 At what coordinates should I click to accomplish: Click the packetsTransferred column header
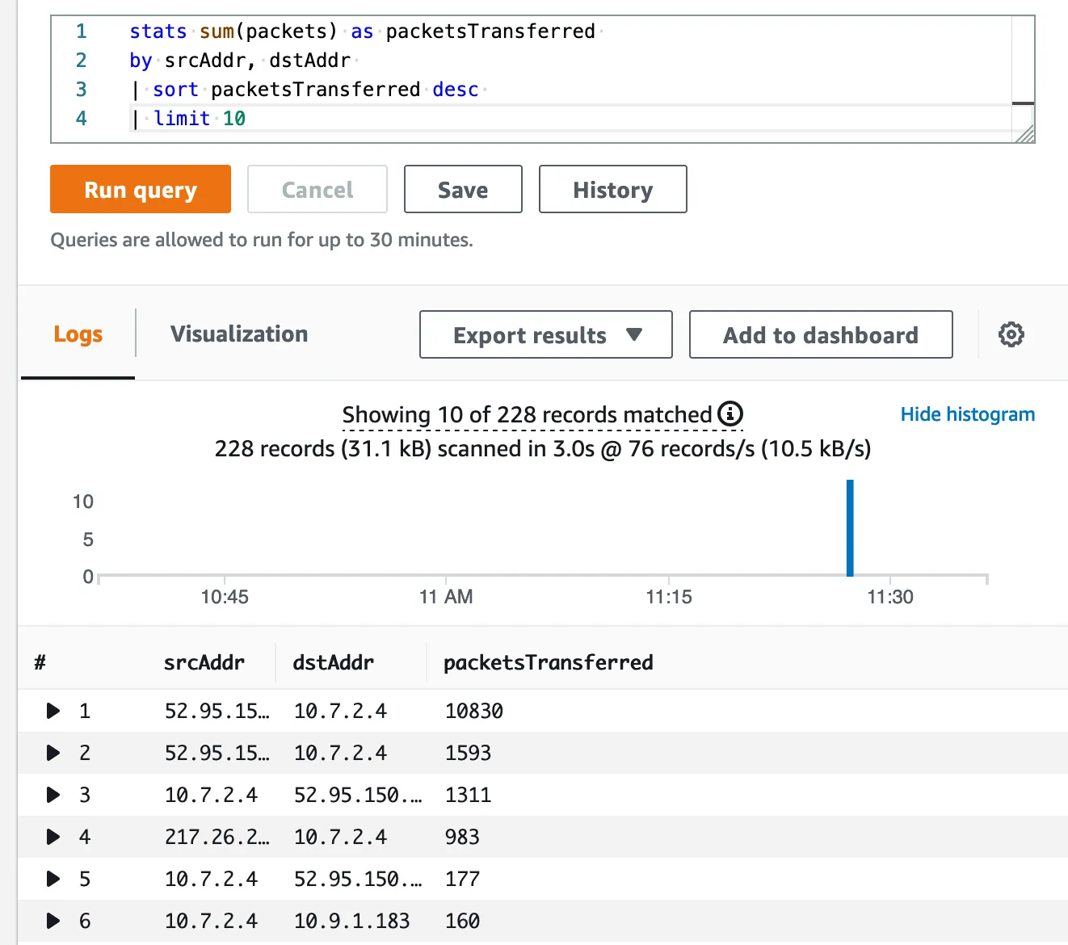(548, 663)
